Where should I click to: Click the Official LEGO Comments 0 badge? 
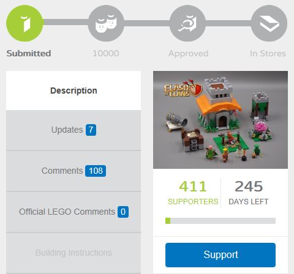click(123, 212)
